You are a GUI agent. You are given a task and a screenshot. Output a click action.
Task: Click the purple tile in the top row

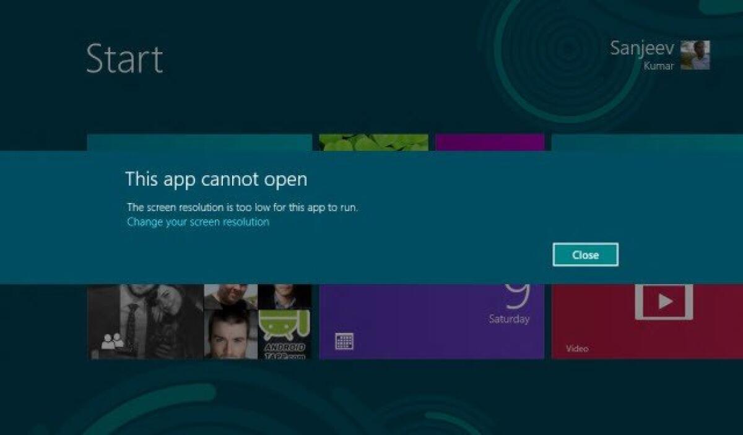(x=489, y=141)
